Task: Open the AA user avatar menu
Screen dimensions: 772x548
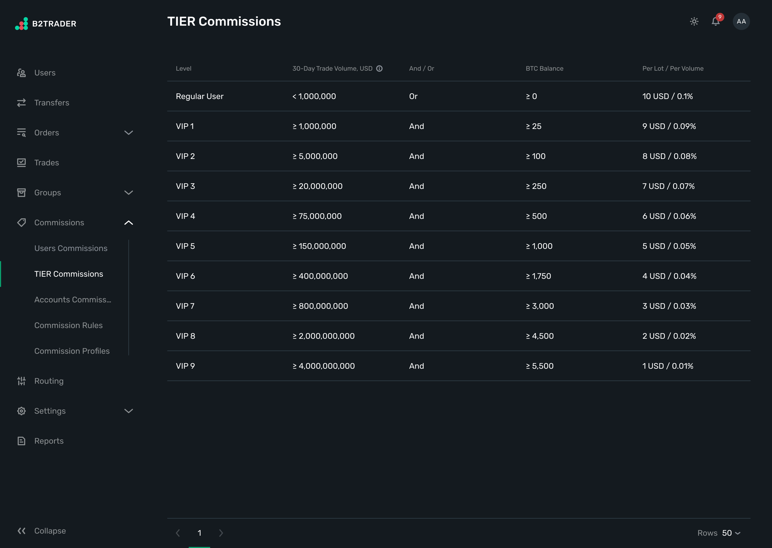Action: coord(741,22)
